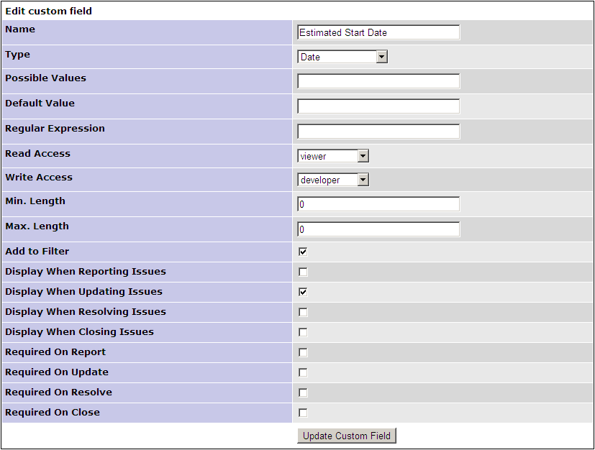The height and width of the screenshot is (450, 595).
Task: Click the Min. Length field
Action: 378,204
